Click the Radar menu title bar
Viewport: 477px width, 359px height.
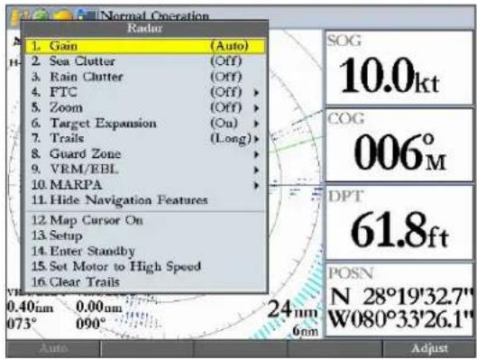click(144, 28)
